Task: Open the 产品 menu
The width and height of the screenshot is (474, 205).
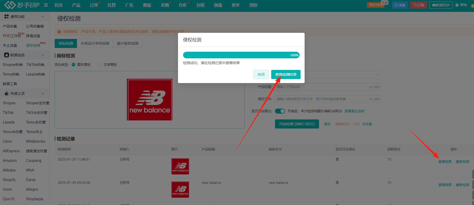Action: tap(76, 5)
